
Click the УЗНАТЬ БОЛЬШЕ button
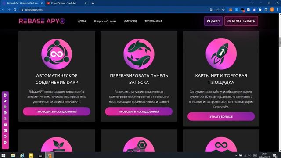221,116
